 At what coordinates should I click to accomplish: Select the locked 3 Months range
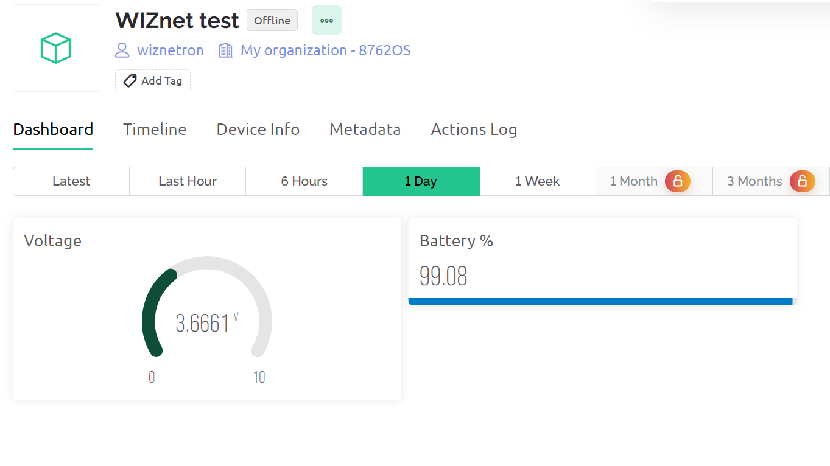771,181
